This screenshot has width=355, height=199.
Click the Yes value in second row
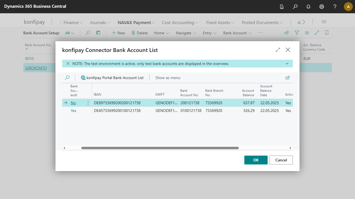(x=73, y=111)
